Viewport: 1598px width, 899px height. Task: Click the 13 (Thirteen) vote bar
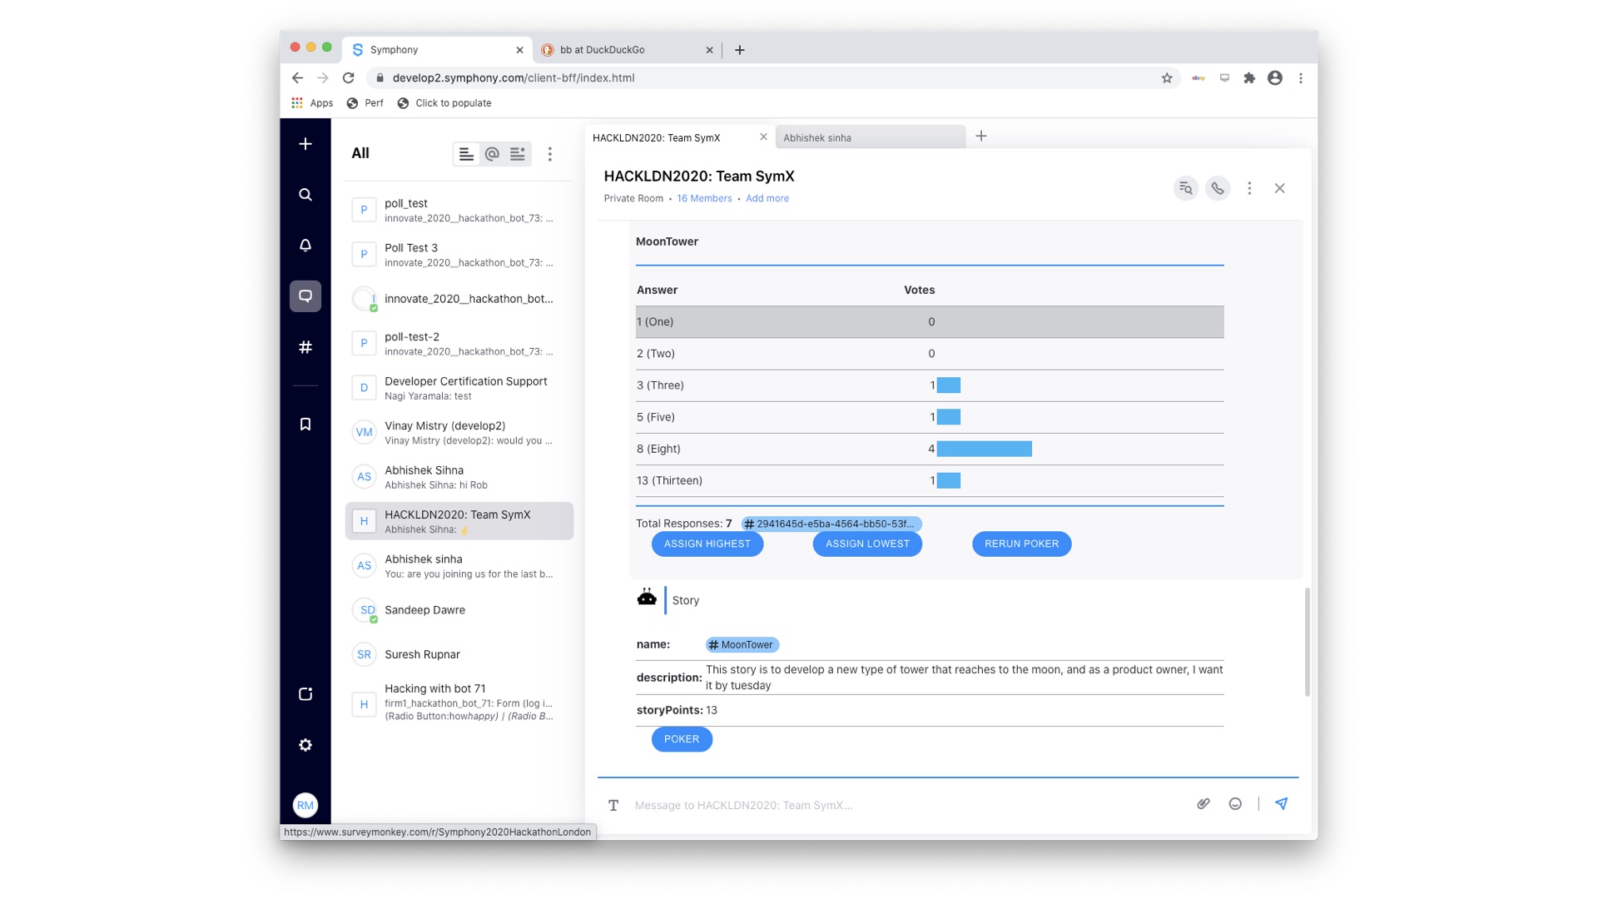click(949, 480)
